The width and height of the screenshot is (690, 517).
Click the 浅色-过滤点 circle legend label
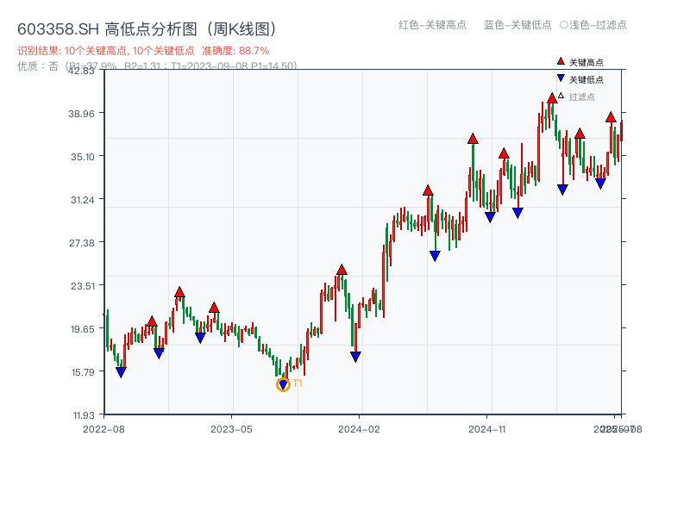coord(593,25)
